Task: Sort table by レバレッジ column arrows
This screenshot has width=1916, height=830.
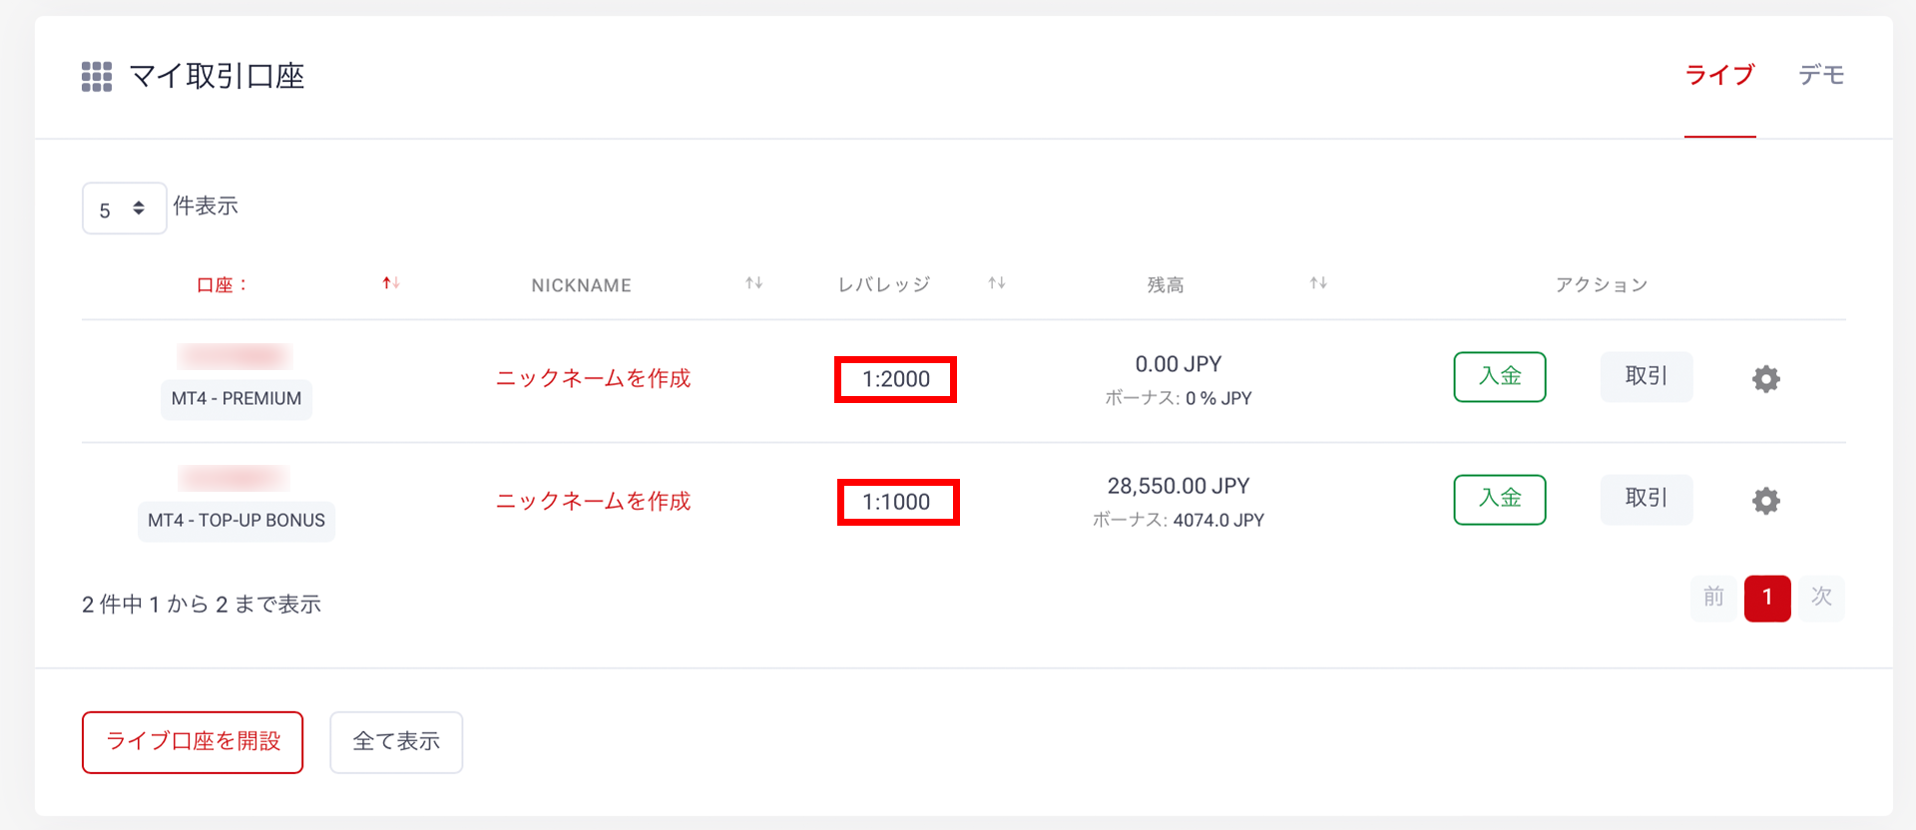Action: [996, 284]
